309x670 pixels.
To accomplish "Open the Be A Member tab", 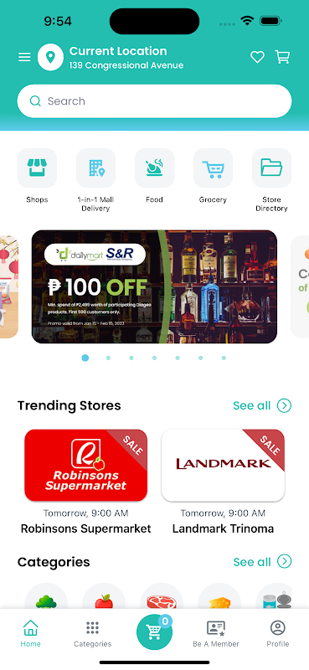I will pyautogui.click(x=216, y=634).
